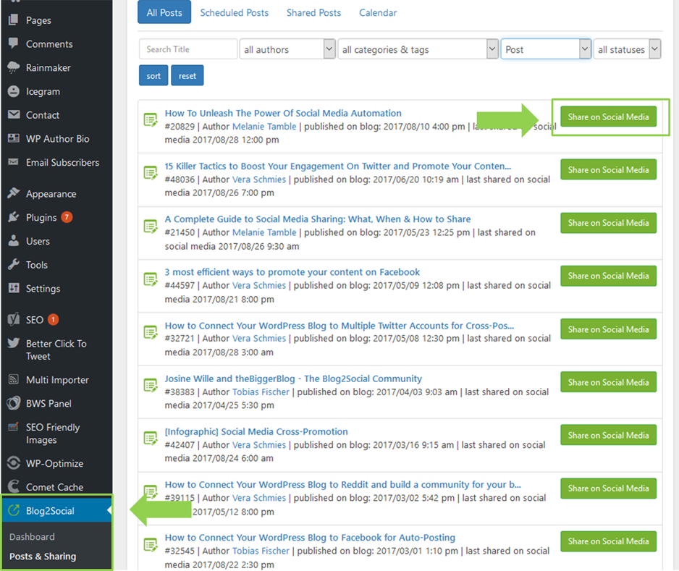
Task: Open '15 Killer Tactics' post title link
Action: coord(338,166)
